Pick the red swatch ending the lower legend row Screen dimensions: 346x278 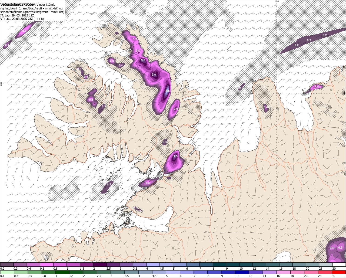point(339,272)
